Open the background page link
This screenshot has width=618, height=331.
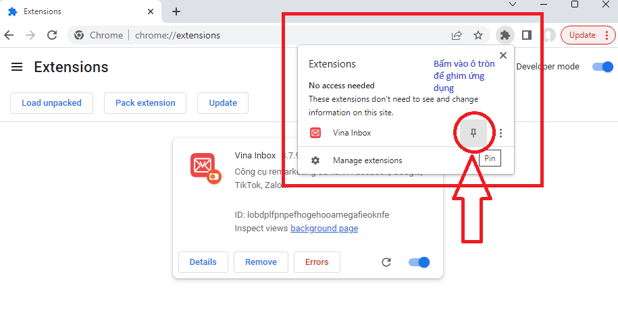[x=324, y=229]
